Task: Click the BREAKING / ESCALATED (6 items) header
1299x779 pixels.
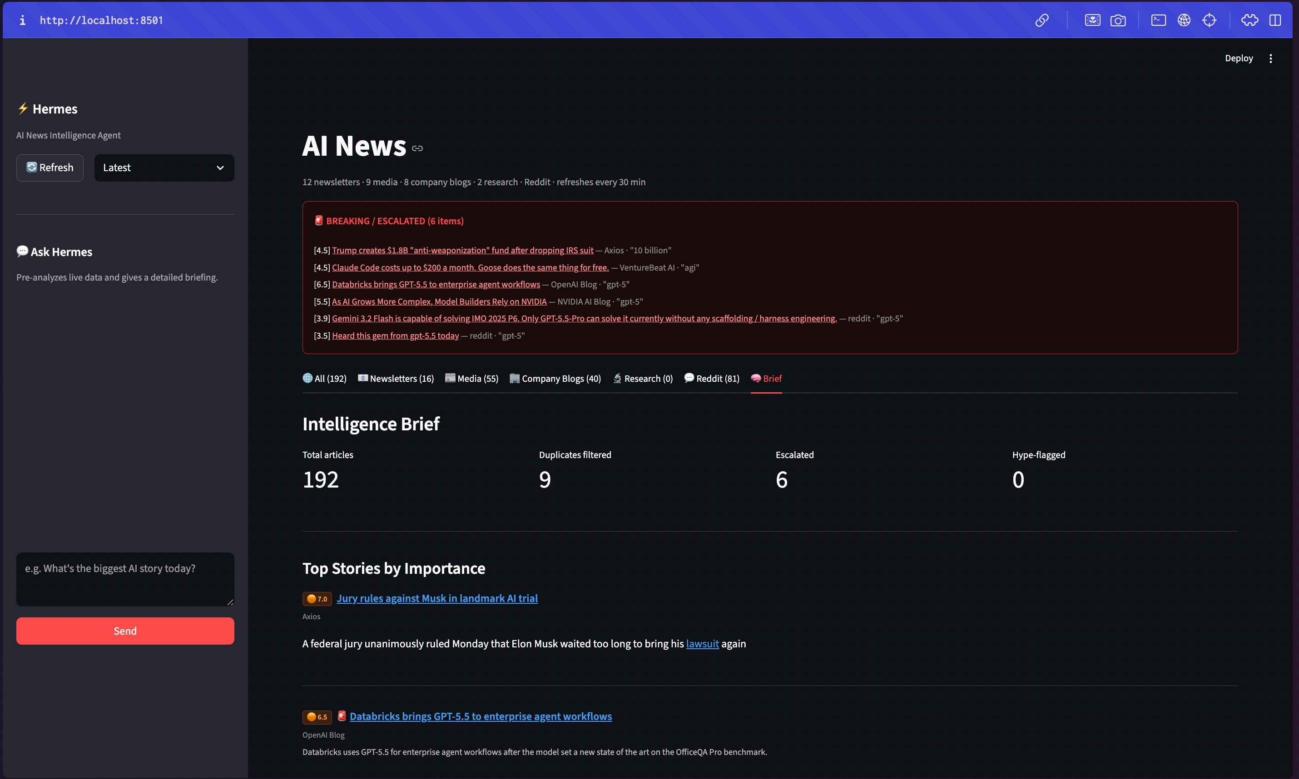Action: click(x=388, y=221)
